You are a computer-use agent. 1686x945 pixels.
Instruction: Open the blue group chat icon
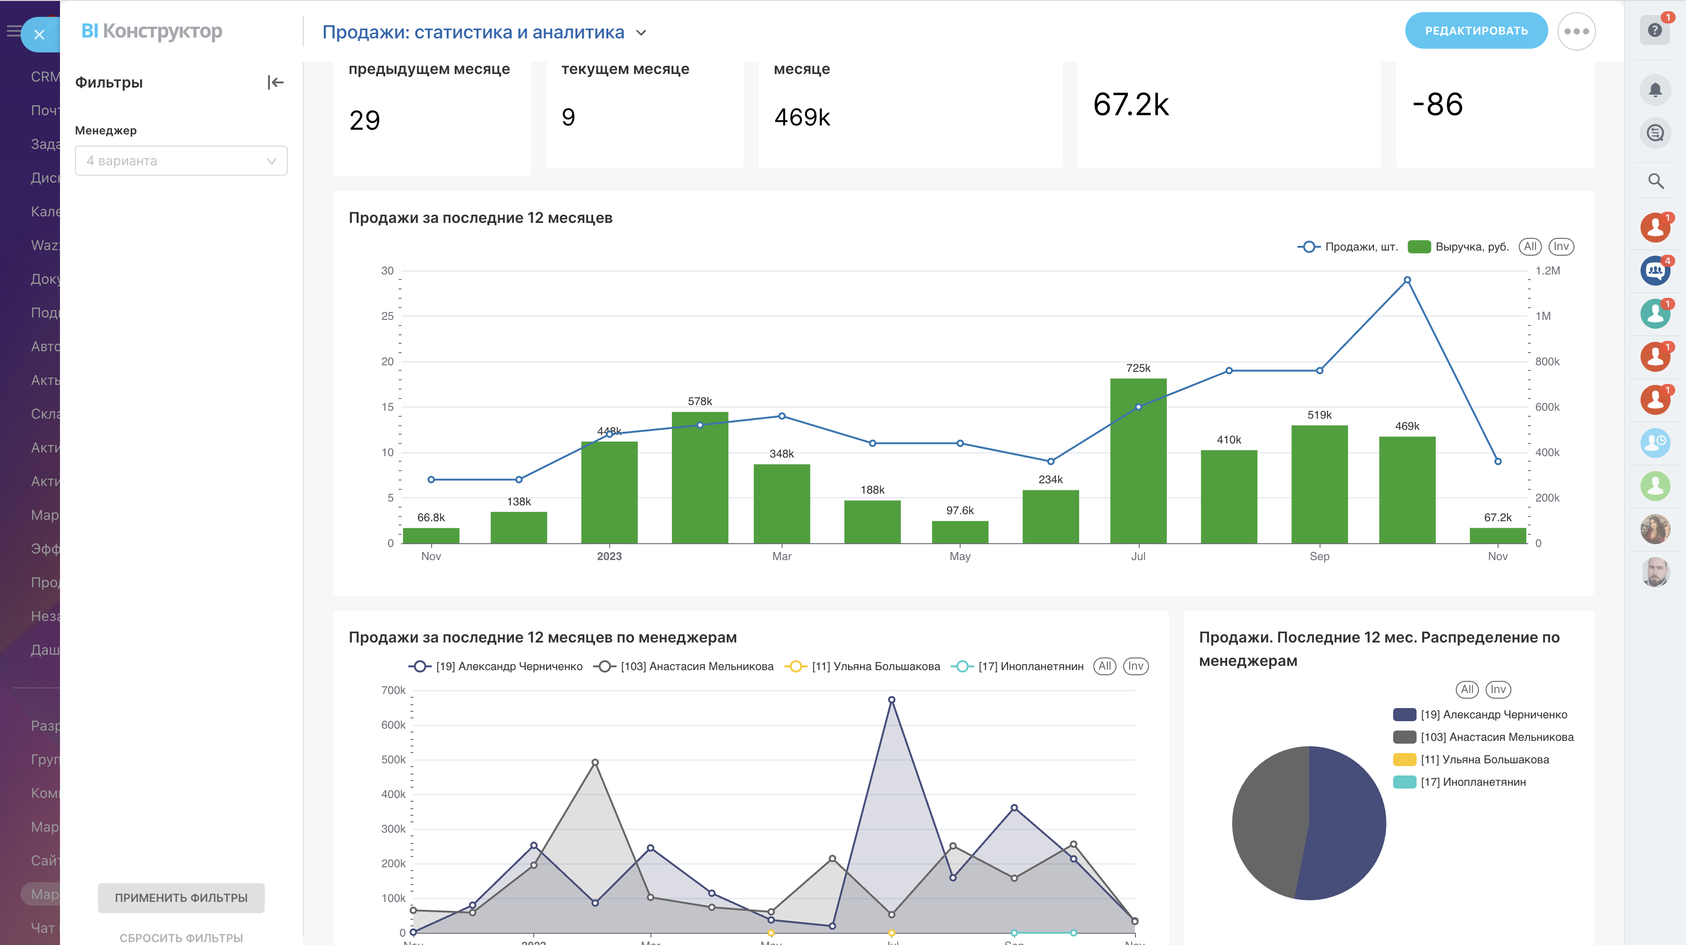pos(1655,270)
